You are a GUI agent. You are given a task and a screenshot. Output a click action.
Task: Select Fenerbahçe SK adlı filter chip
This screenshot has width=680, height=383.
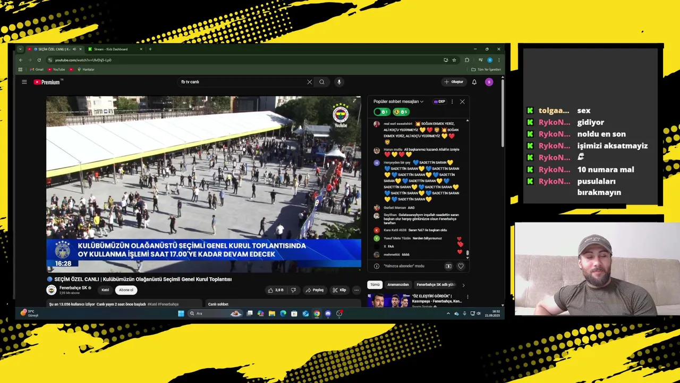[x=436, y=285]
